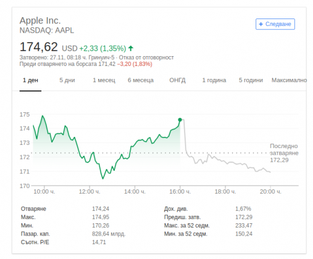Click the 14:00 ч. axis label

[135, 192]
